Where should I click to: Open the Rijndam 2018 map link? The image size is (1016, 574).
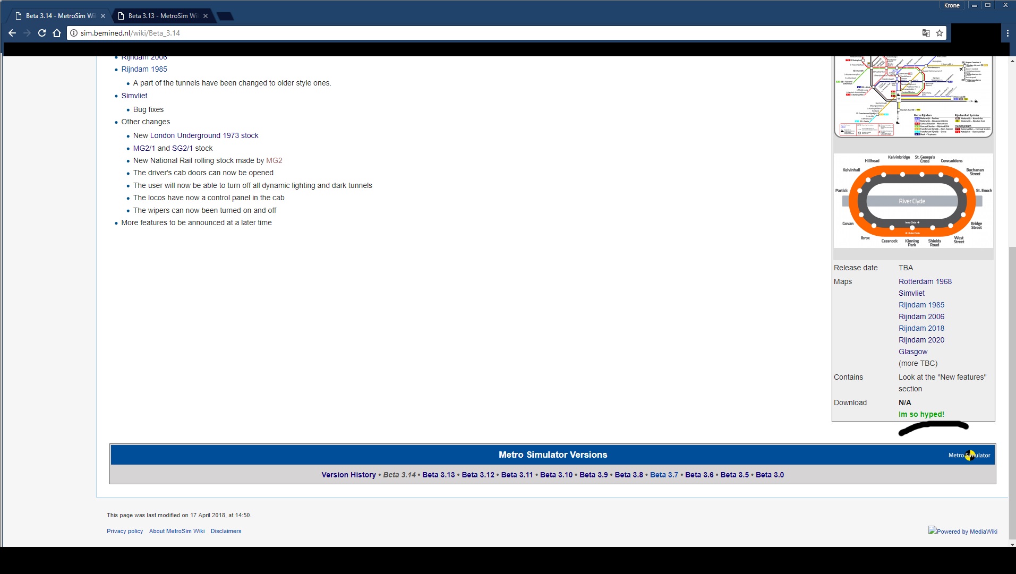click(x=921, y=328)
